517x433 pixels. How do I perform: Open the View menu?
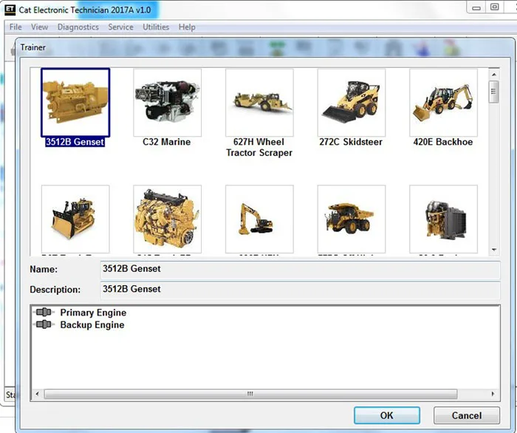(40, 27)
